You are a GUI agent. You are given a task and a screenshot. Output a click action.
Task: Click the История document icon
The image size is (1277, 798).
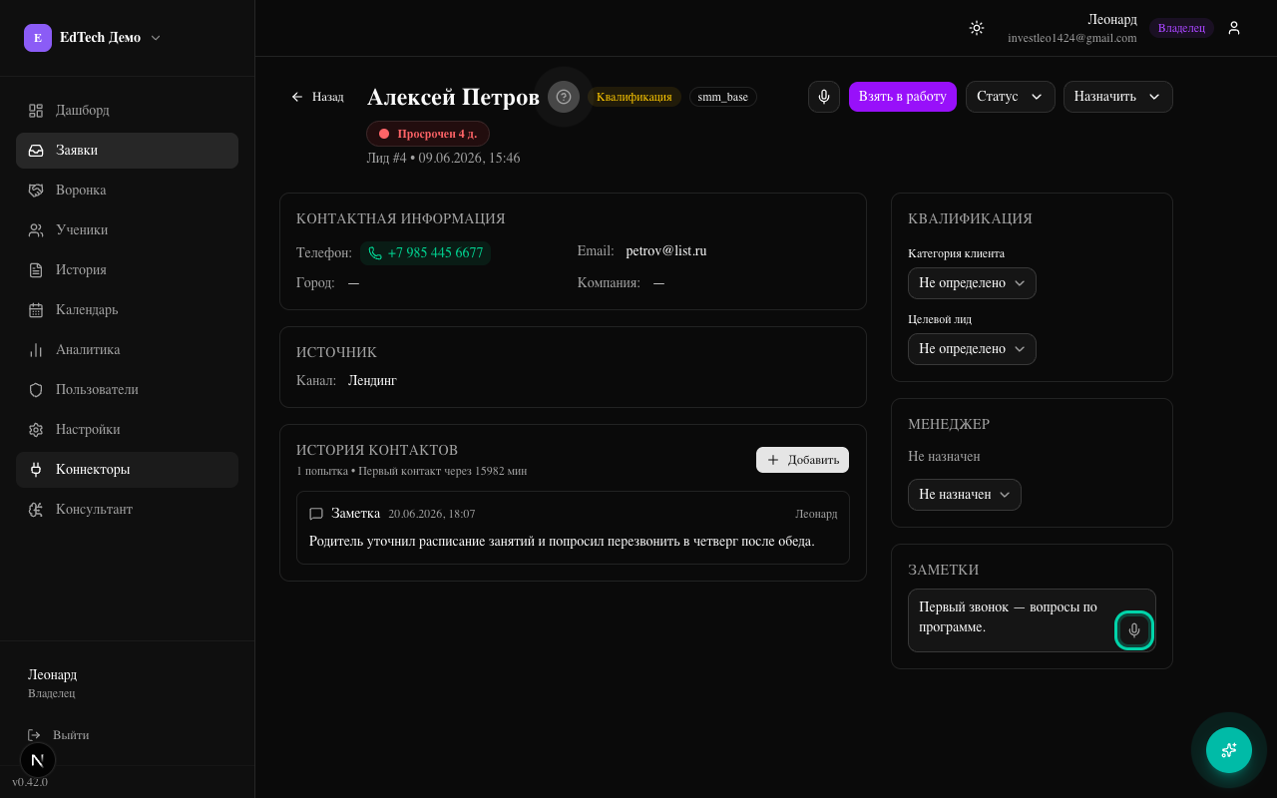(36, 270)
